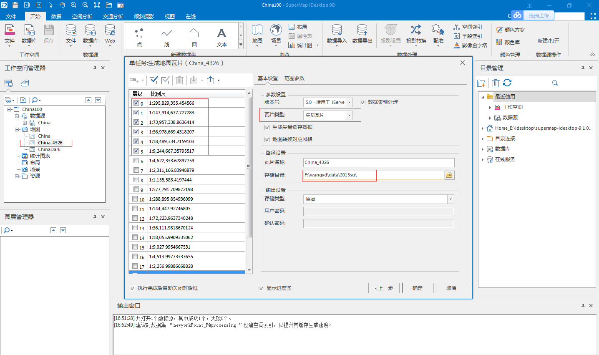Open the 瓦片类型 dropdown

(x=349, y=115)
